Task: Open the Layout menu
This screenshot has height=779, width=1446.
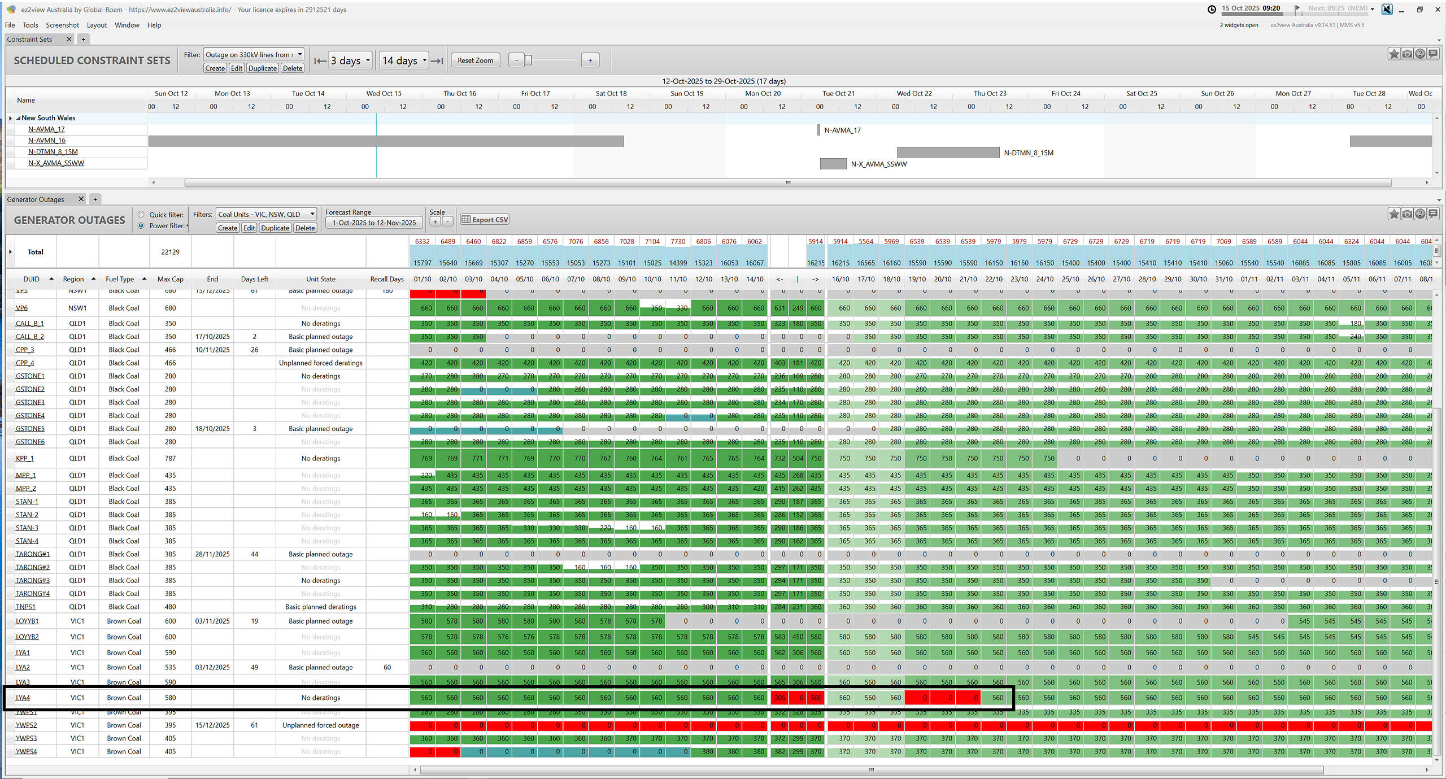Action: [x=97, y=25]
